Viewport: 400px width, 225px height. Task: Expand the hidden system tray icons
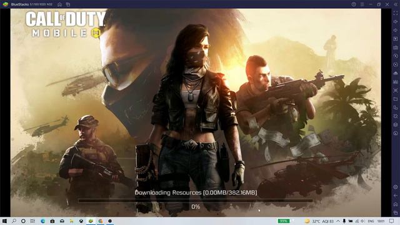point(338,221)
